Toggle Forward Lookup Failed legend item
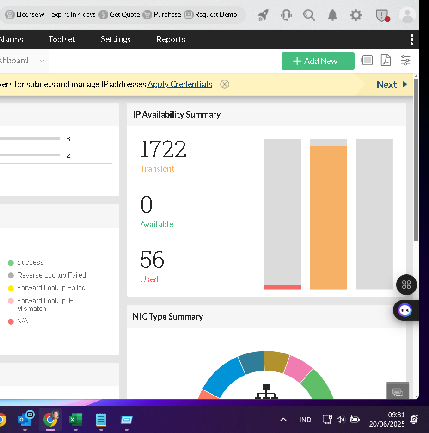Screen dimensions: 429x433 [51, 288]
